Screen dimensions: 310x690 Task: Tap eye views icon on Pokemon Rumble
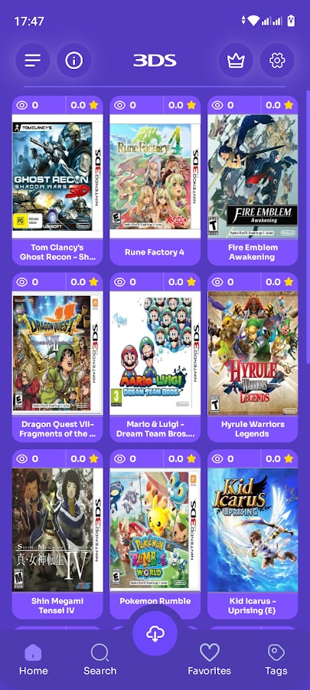coord(119,459)
